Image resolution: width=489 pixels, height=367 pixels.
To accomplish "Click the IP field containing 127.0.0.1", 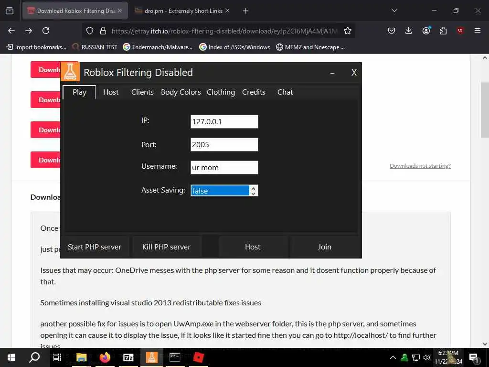I will tap(224, 122).
